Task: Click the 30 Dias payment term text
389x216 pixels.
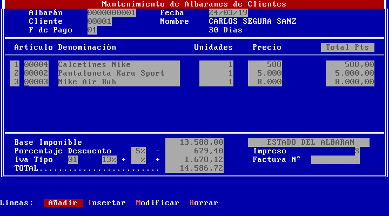Action: (x=226, y=30)
